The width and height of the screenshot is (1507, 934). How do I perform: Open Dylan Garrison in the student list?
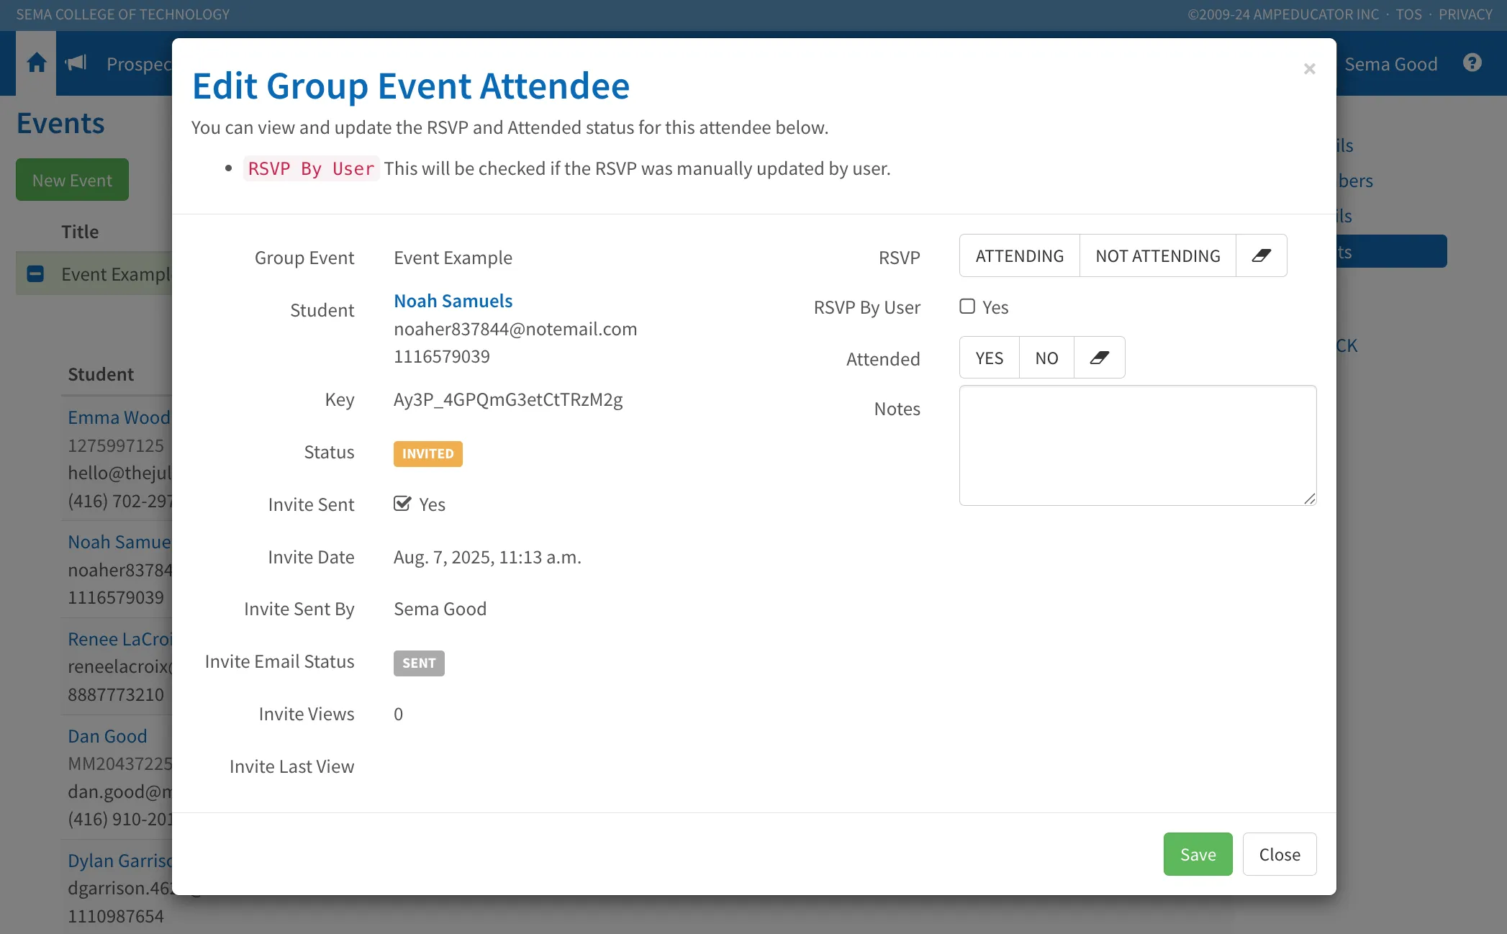click(x=119, y=861)
